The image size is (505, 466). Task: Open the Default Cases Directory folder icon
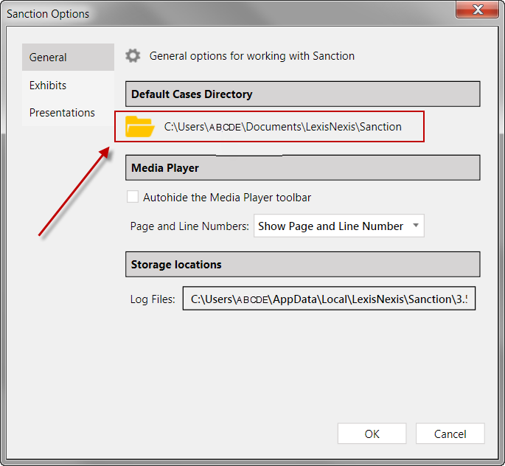point(140,127)
